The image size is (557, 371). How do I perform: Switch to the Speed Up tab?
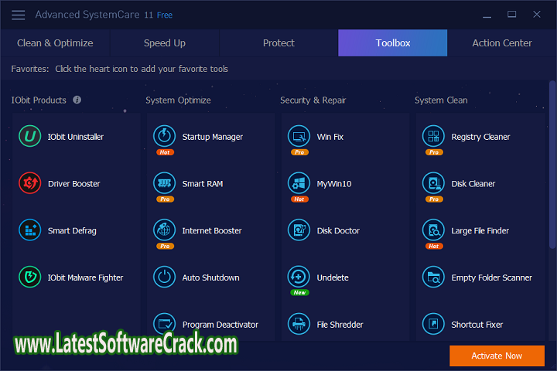tap(165, 43)
